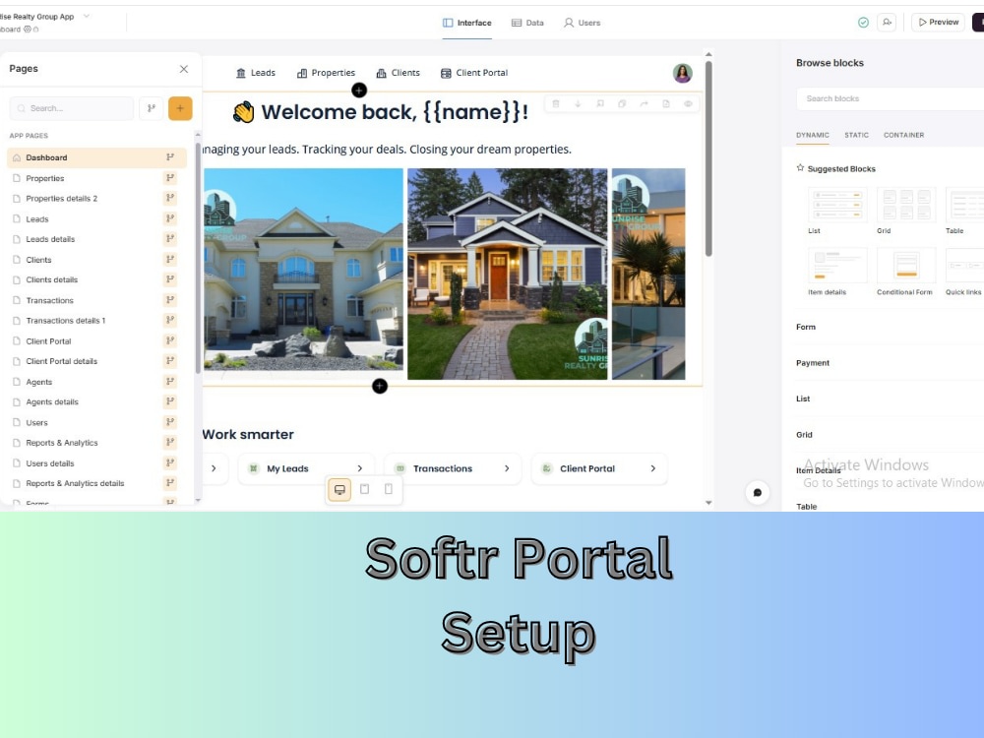The image size is (984, 738).
Task: Open Client Portal quick link card
Action: click(x=599, y=468)
